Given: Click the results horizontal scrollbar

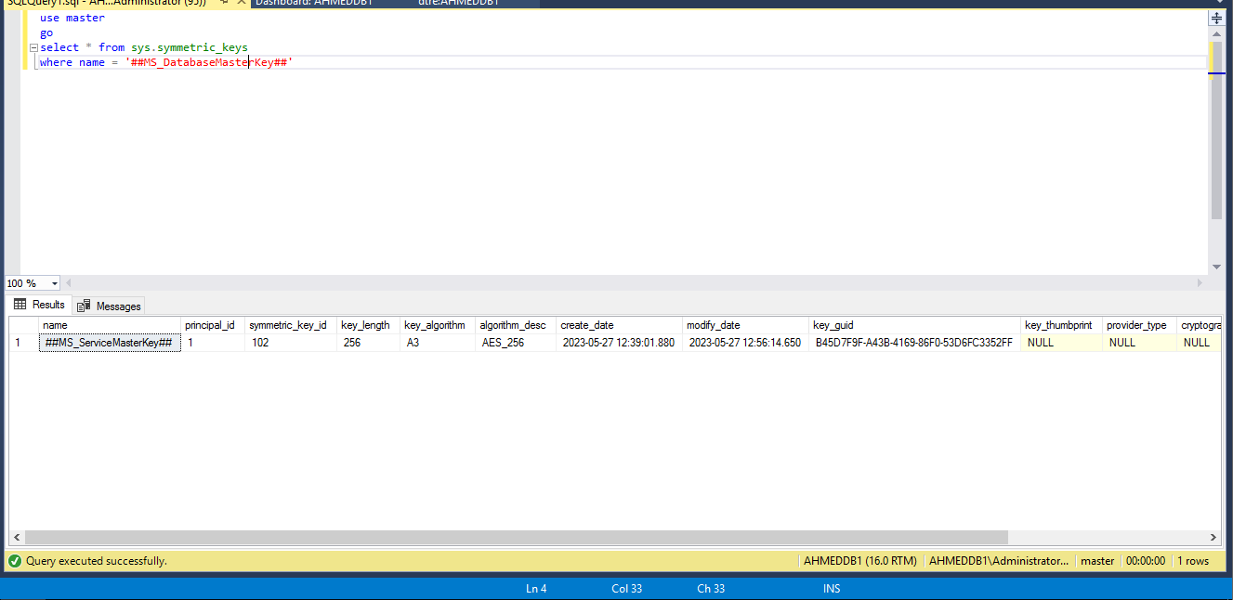Looking at the screenshot, I should pos(511,537).
